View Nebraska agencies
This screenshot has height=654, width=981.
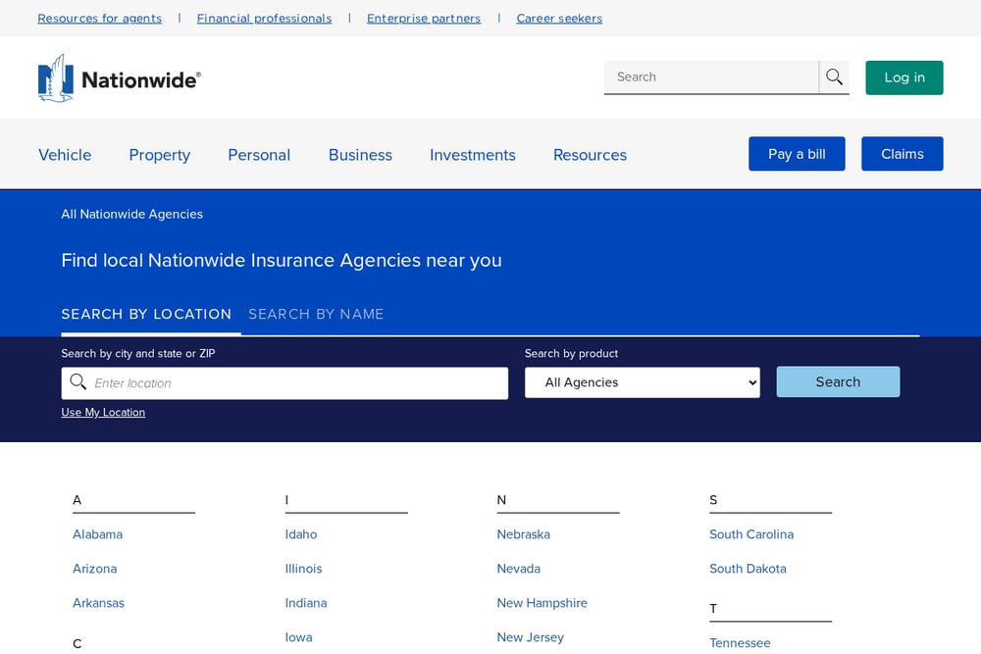tap(524, 534)
